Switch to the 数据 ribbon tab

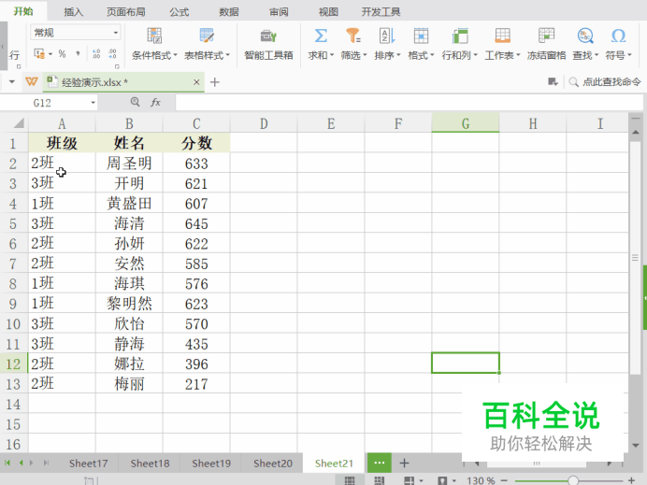(228, 11)
